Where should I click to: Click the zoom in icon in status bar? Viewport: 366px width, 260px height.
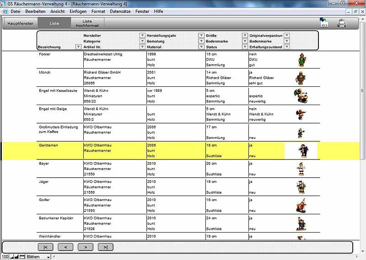pos(16,257)
